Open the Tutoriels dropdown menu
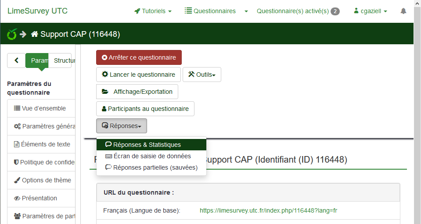This screenshot has width=421, height=224. [x=153, y=11]
